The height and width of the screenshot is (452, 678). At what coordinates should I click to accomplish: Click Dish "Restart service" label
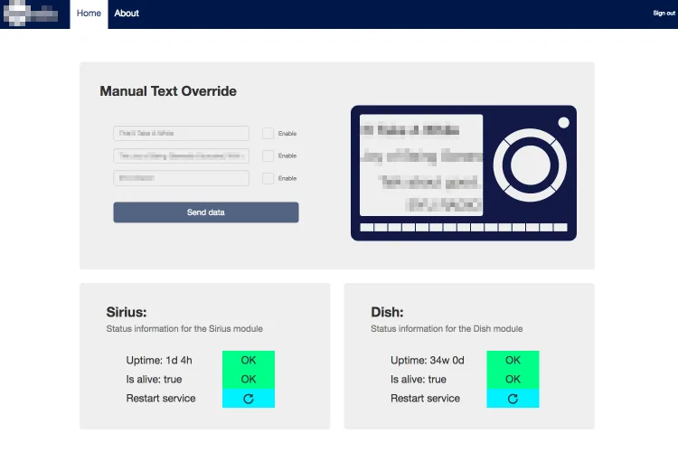425,399
